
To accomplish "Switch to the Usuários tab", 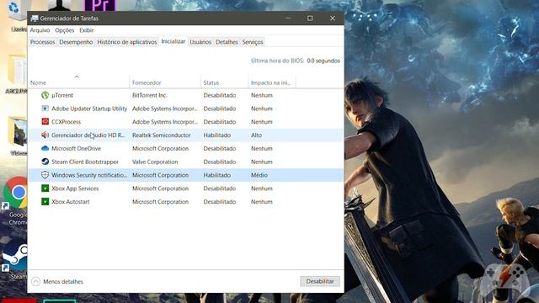I will click(200, 42).
